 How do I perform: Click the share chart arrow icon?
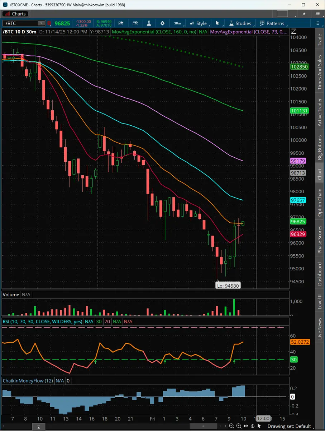click(x=121, y=23)
